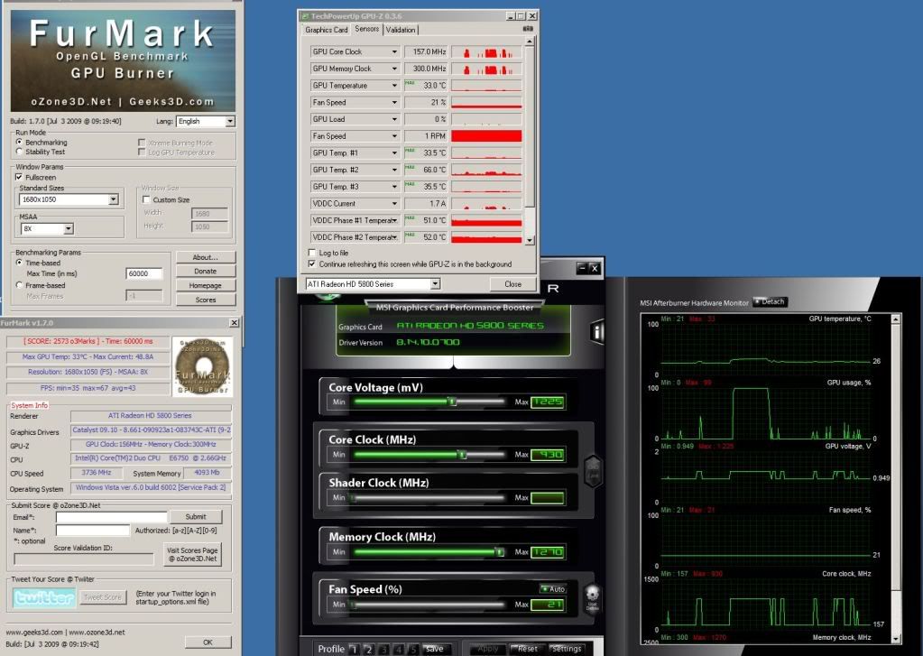
Task: Click the MSI Afterburner info icon
Action: 597,332
